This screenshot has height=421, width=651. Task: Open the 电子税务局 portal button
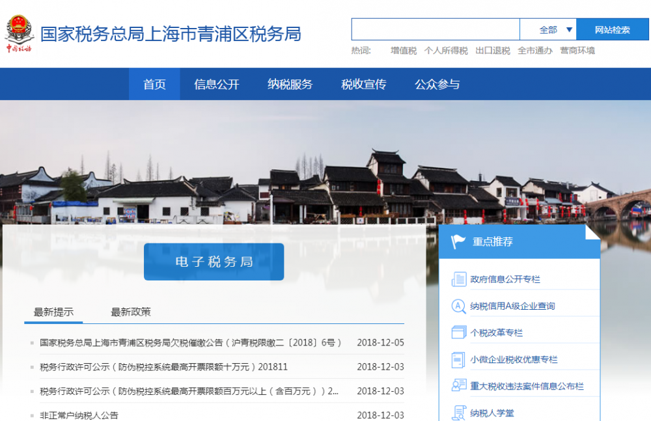click(214, 262)
